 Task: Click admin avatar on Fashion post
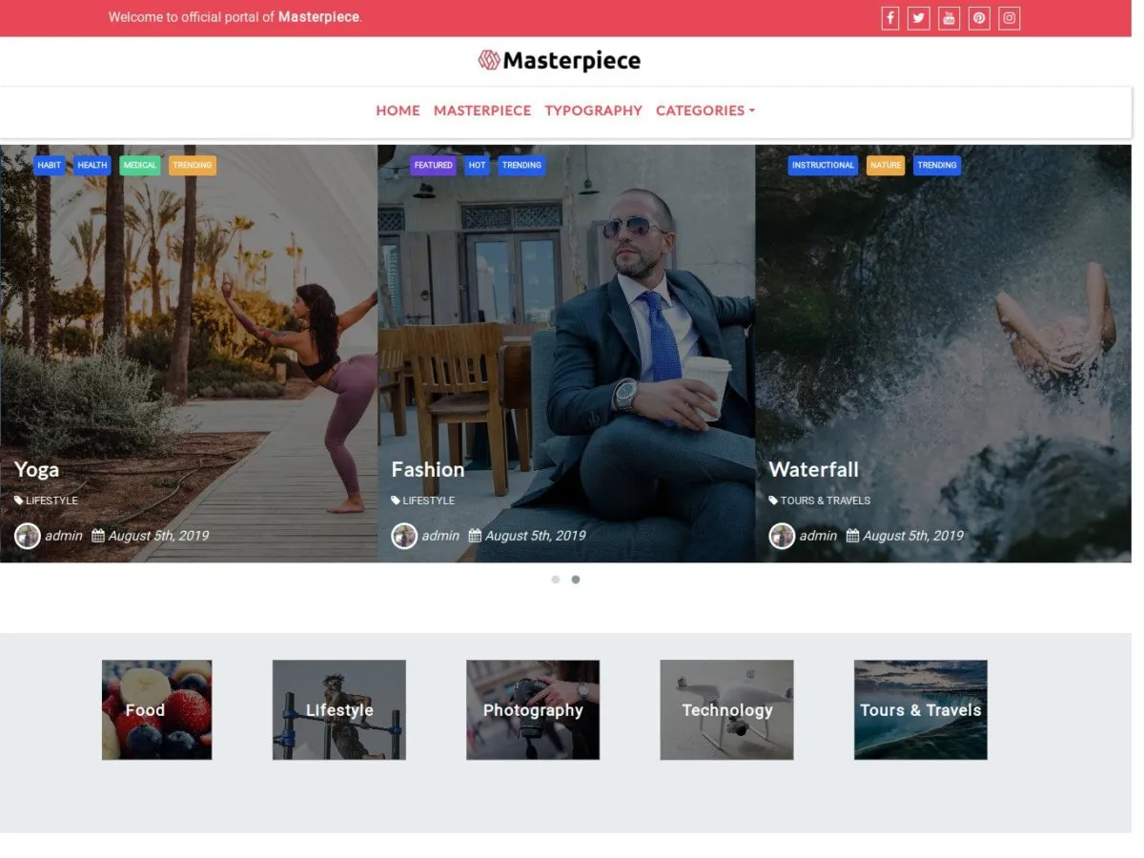[404, 536]
